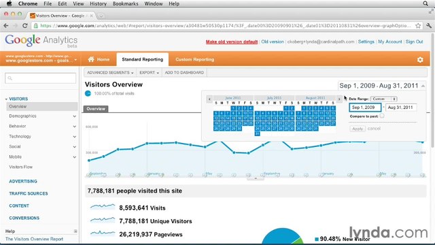
Task: Open the TRAFFIC SOURCES section
Action: 29,193
